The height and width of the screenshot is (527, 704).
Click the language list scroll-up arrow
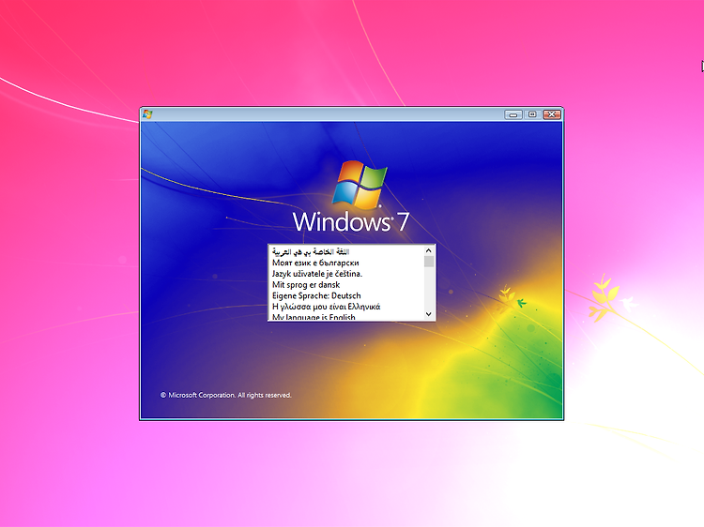pos(429,250)
